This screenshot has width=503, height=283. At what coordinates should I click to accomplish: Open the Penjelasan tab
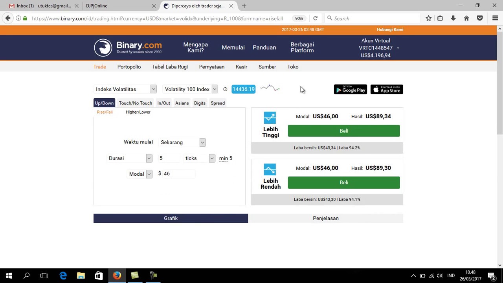tap(326, 218)
